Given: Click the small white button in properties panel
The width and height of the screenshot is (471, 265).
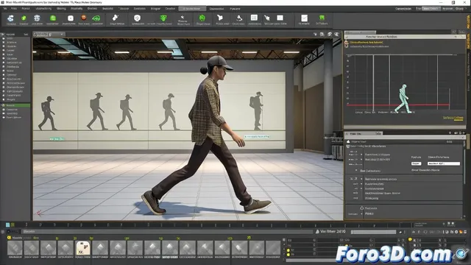Looking at the screenshot, I should point(416,163).
